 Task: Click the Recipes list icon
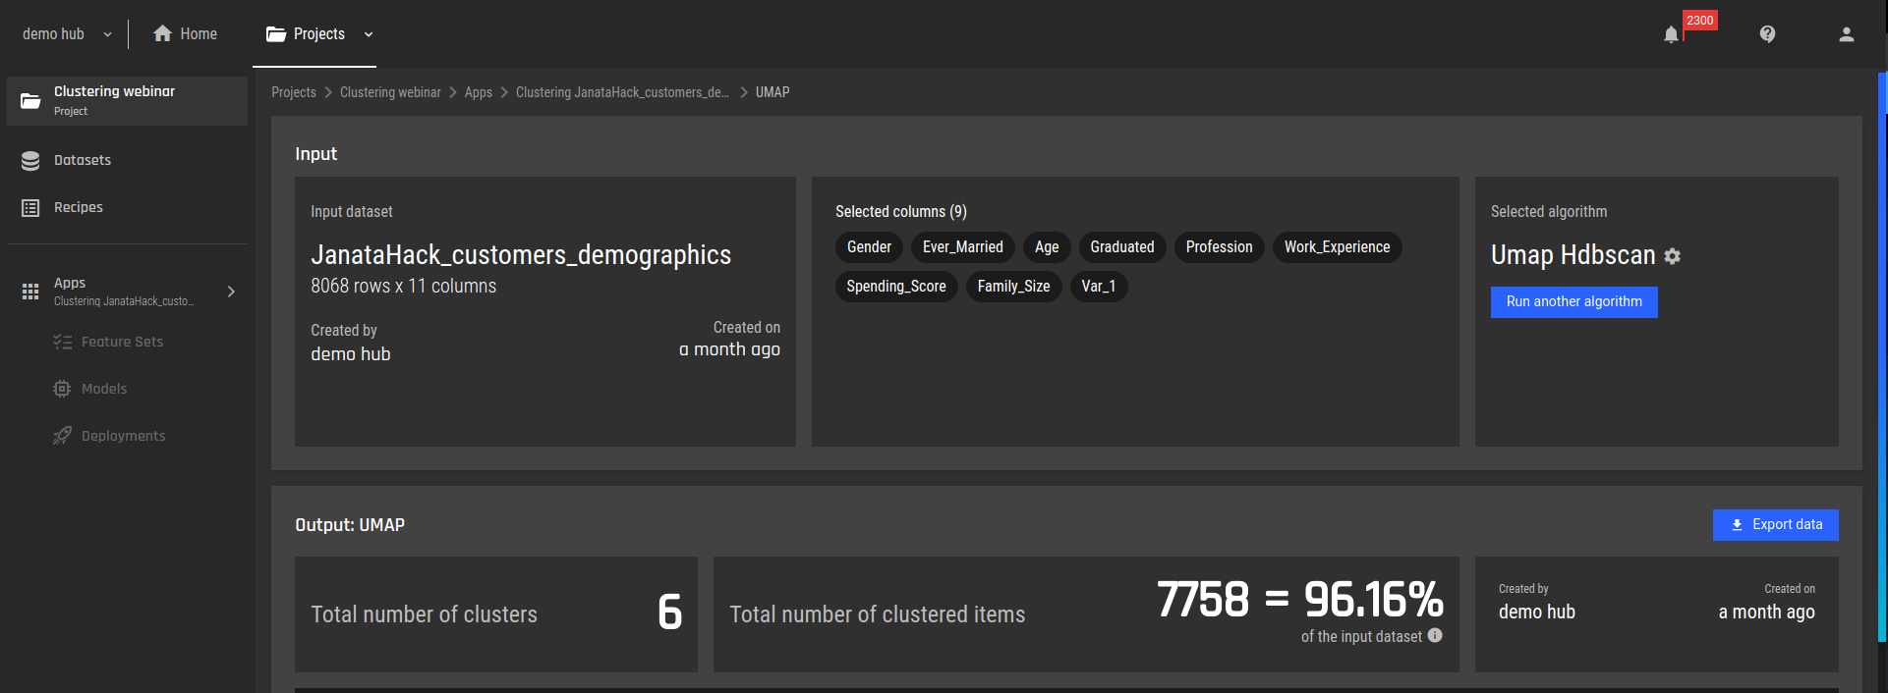[x=30, y=208]
